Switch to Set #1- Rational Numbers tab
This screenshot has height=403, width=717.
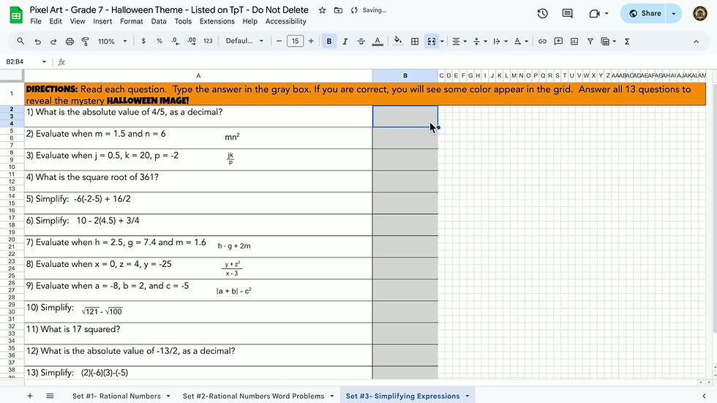pyautogui.click(x=116, y=396)
